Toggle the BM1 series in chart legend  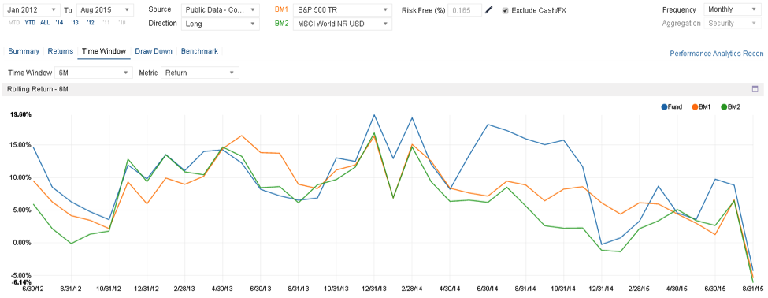click(x=701, y=106)
